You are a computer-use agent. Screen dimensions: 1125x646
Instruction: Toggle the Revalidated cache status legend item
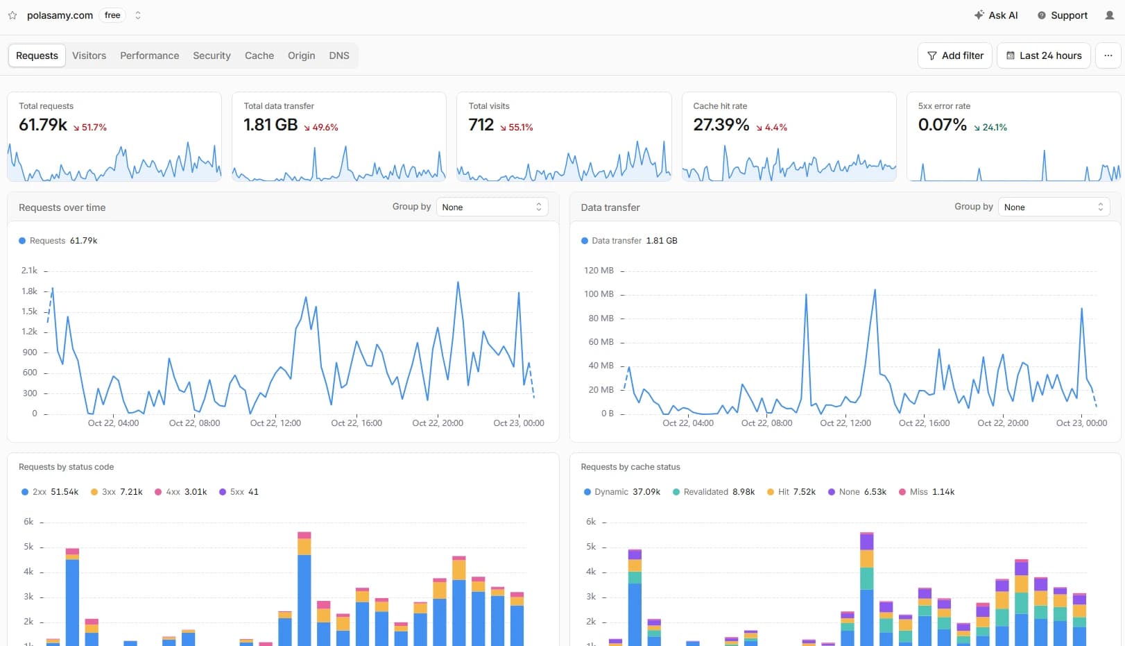(714, 492)
